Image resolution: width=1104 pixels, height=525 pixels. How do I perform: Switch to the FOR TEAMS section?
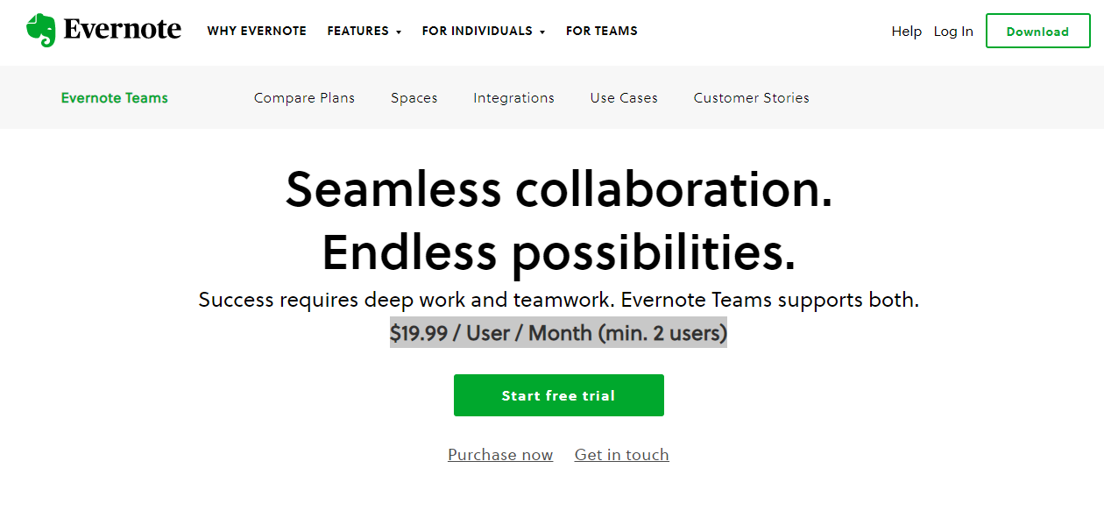coord(601,31)
